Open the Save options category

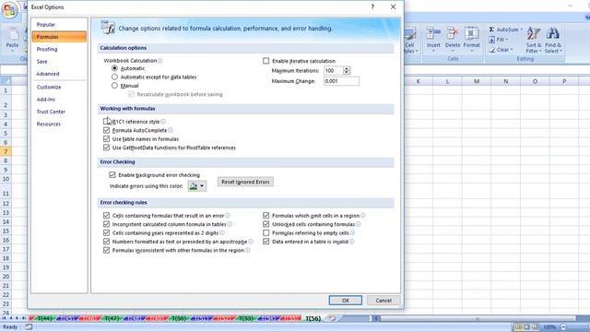42,62
